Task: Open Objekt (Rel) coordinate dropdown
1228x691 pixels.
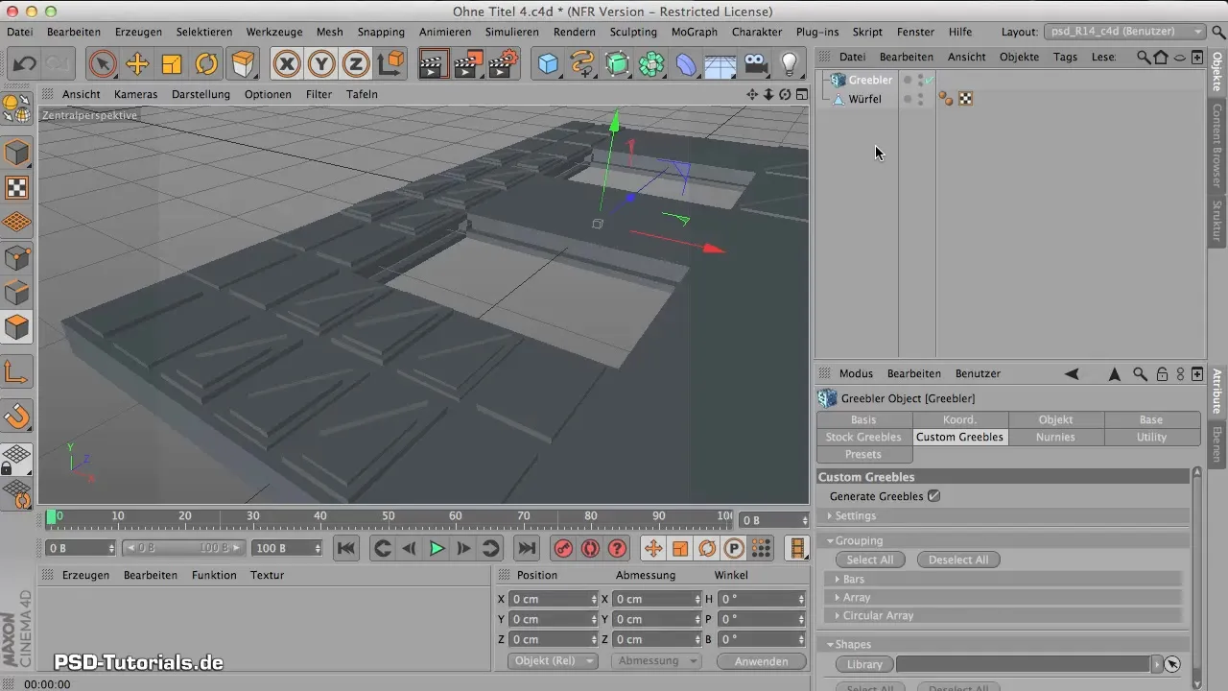Action: 553,661
